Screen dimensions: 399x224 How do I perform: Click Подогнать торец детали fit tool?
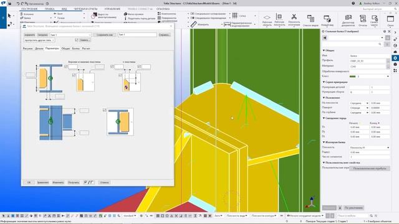pos(140,19)
